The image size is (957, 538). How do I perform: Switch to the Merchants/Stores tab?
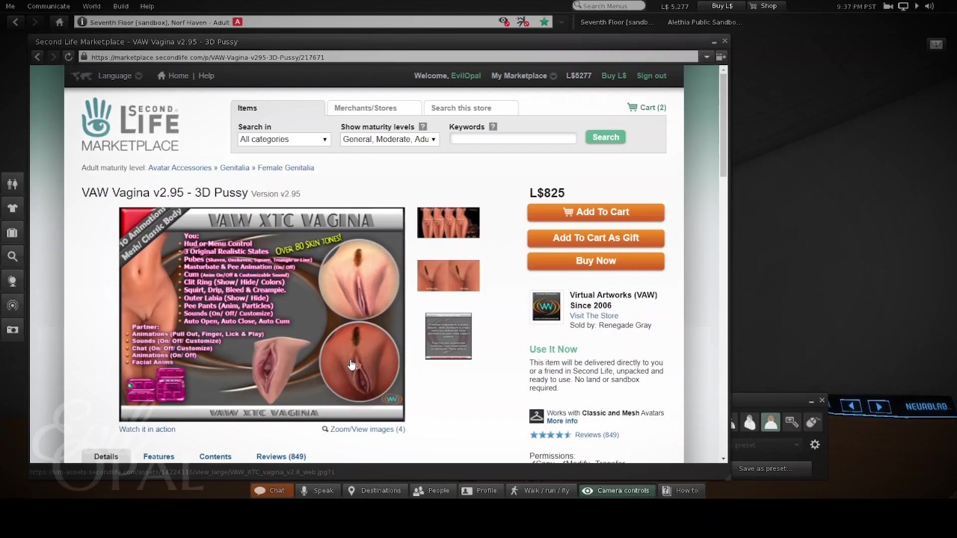(374, 108)
